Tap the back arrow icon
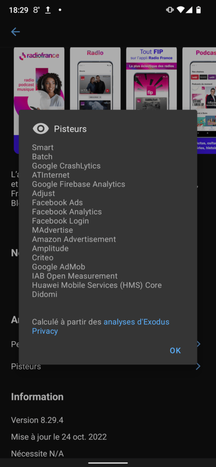The width and height of the screenshot is (216, 467). tap(16, 32)
